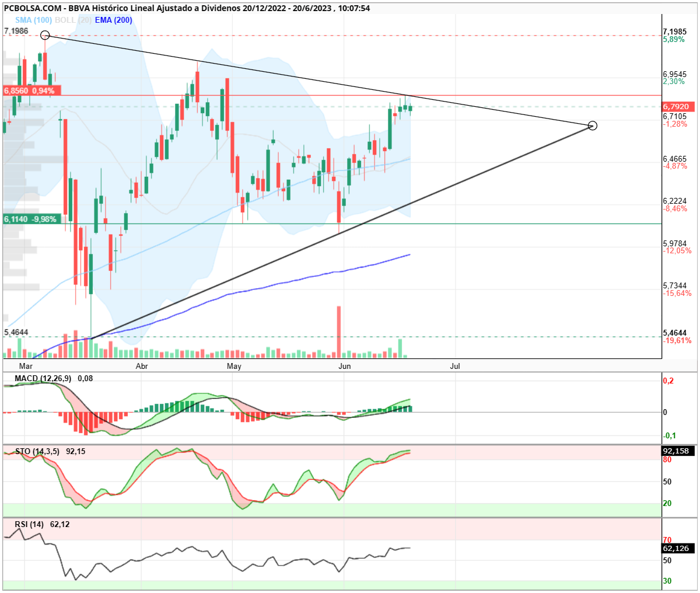700x593 pixels.
Task: Click the -1,28% label on the price axis
Action: coord(675,124)
